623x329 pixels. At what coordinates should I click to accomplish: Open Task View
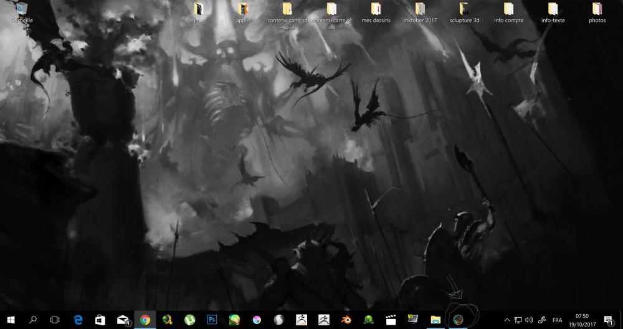click(x=55, y=320)
